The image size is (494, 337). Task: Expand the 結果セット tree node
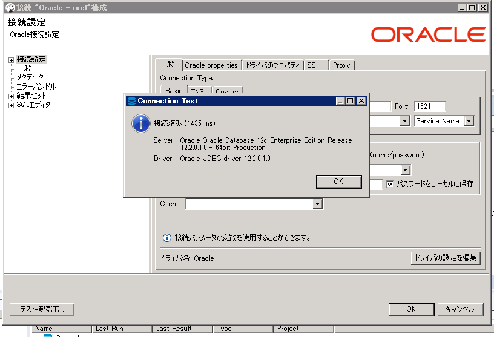click(11, 96)
